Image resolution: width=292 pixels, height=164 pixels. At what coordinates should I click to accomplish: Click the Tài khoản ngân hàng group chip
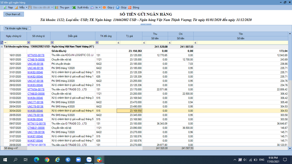(17, 28)
